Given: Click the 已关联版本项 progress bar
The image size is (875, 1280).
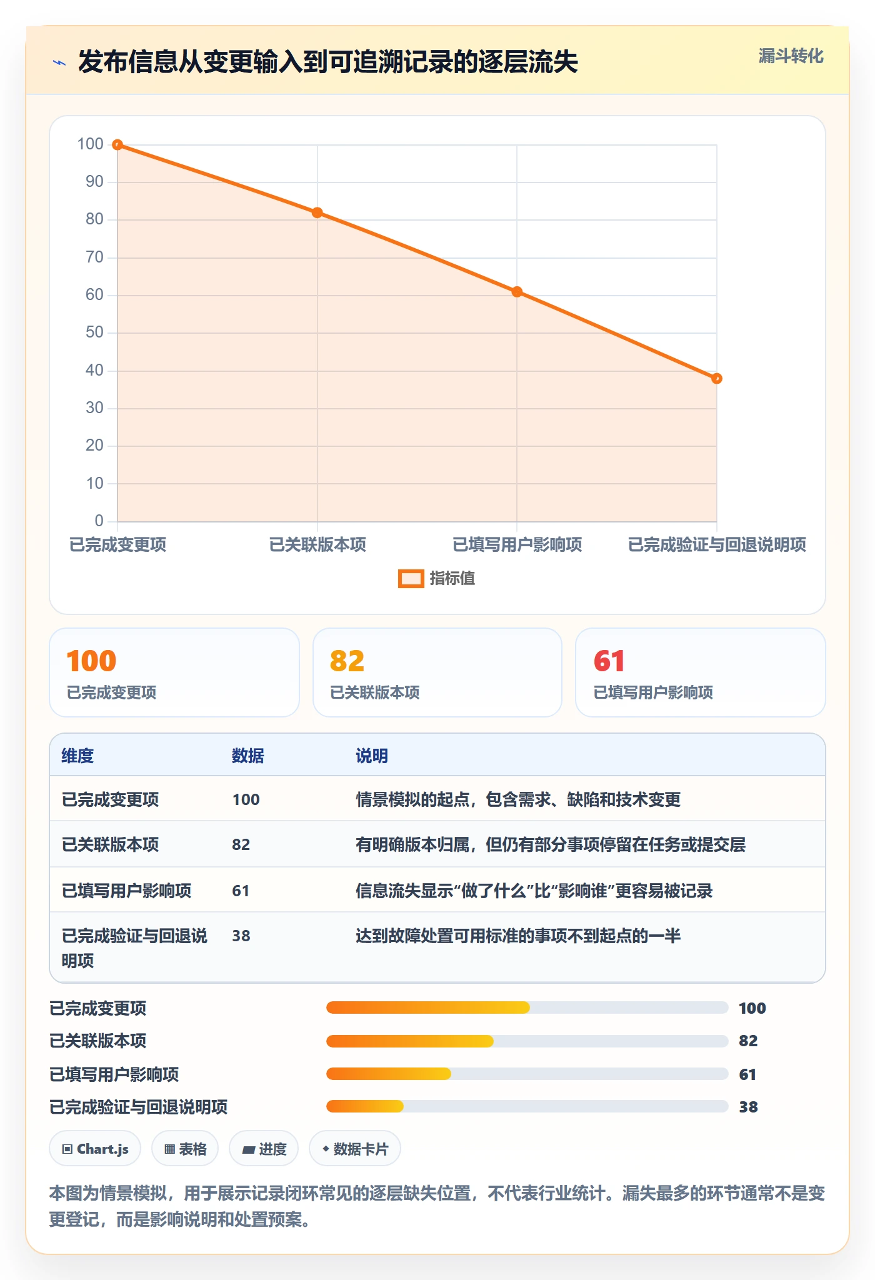Looking at the screenshot, I should click(x=527, y=1041).
